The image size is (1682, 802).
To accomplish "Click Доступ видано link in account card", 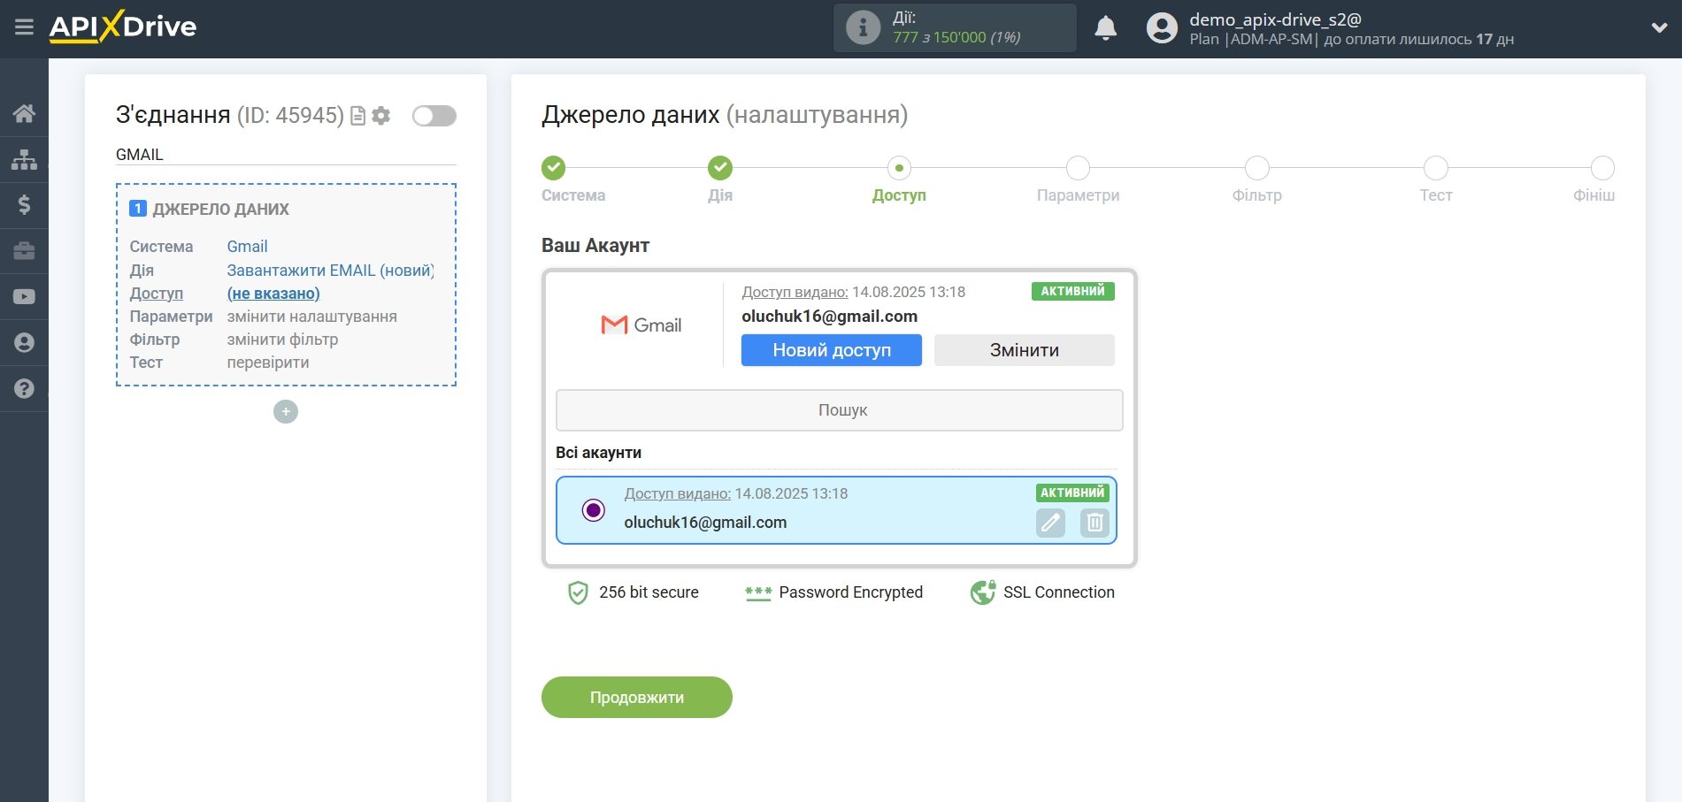I will [795, 292].
